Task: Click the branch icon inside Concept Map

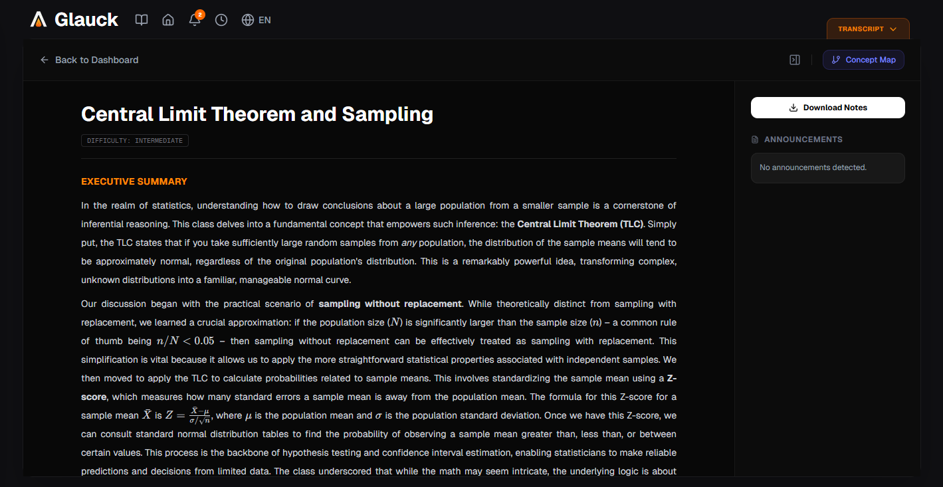Action: tap(835, 59)
